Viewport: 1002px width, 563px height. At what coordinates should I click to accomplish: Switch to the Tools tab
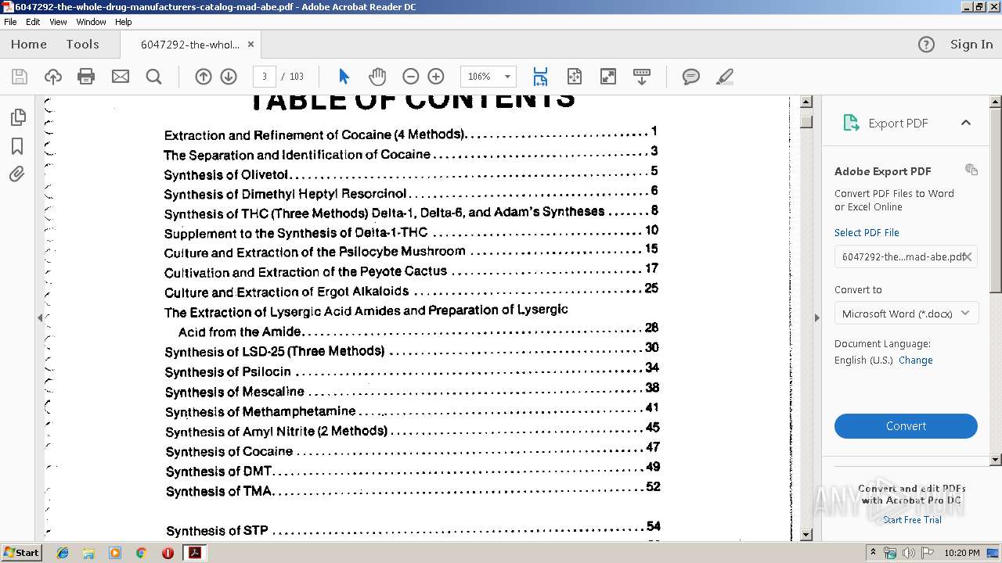pos(82,45)
